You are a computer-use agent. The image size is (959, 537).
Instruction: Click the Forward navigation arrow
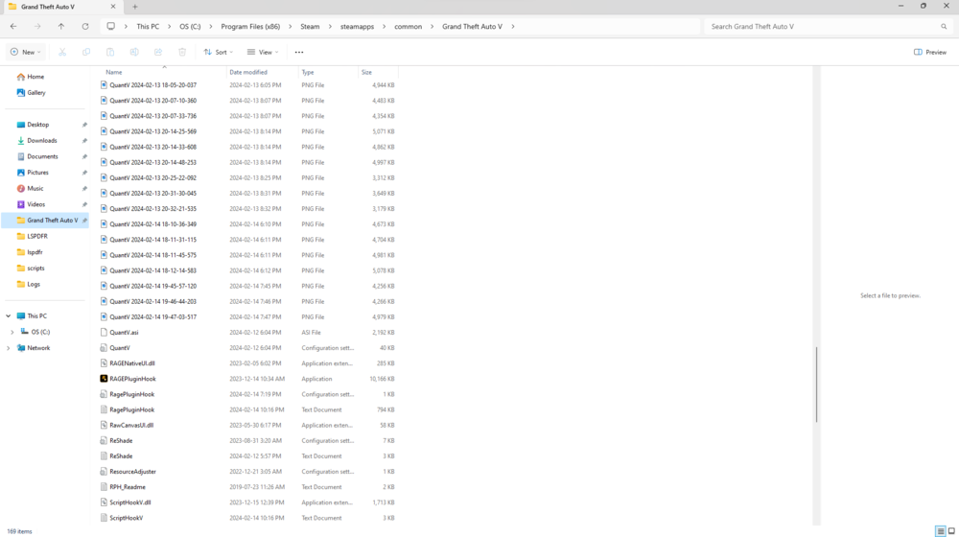[x=37, y=26]
